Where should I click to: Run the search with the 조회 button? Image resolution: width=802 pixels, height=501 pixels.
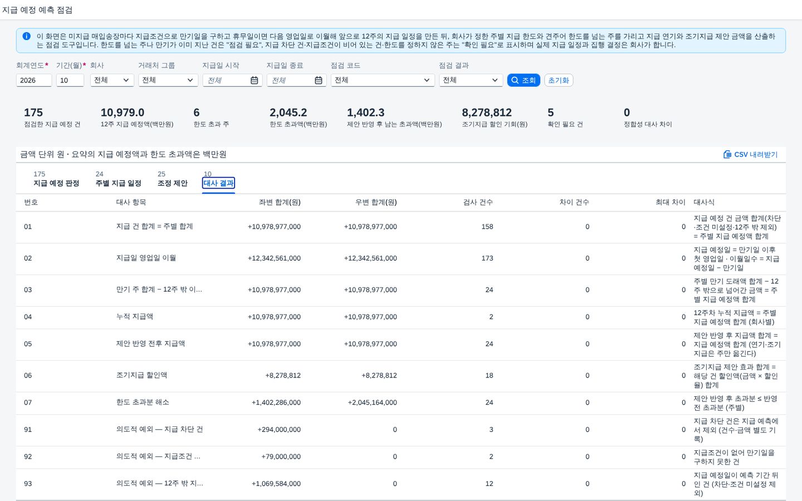[524, 80]
